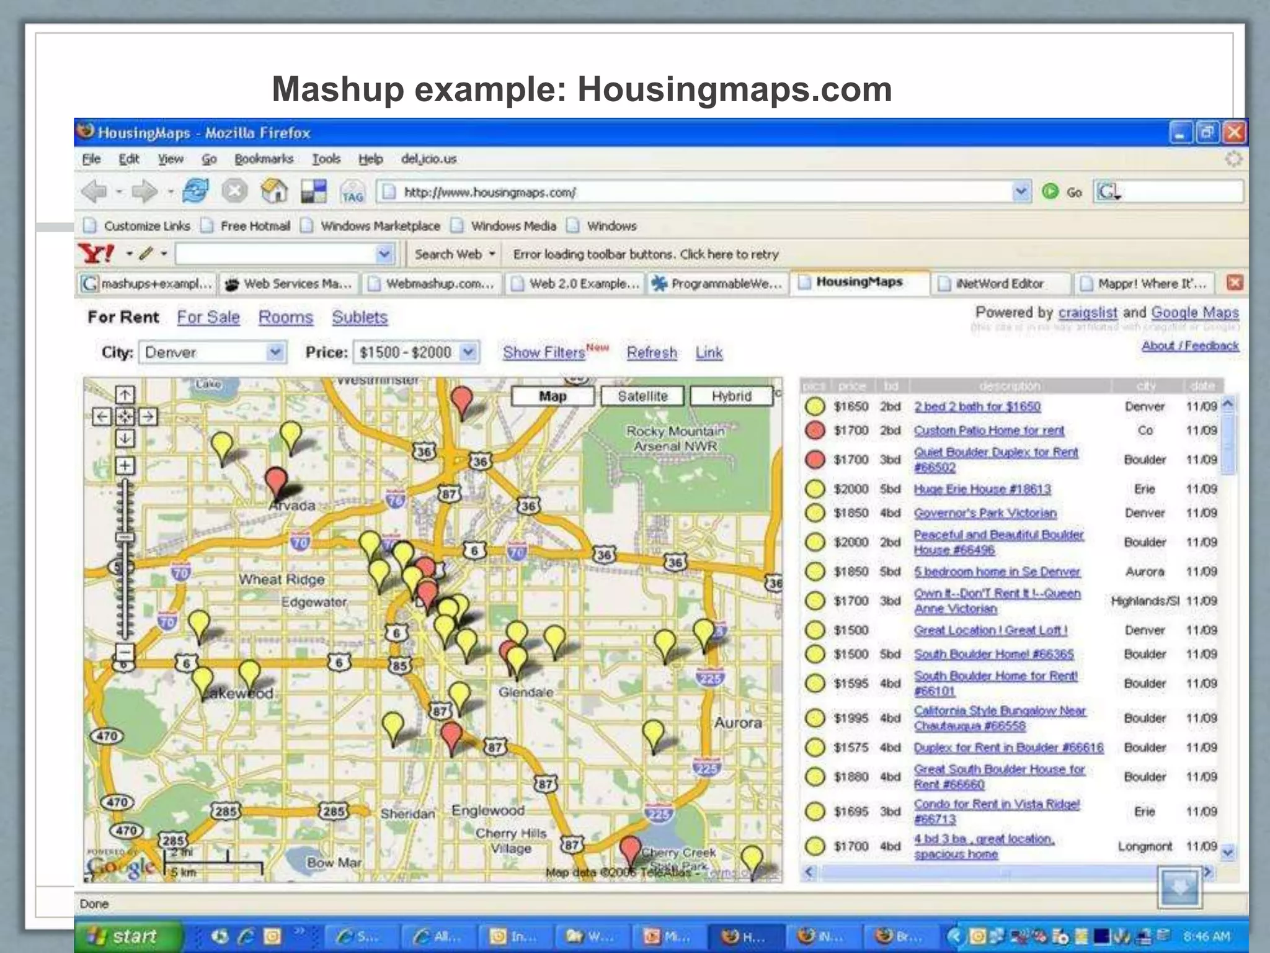
Task: Click the Rooms link
Action: (x=286, y=317)
